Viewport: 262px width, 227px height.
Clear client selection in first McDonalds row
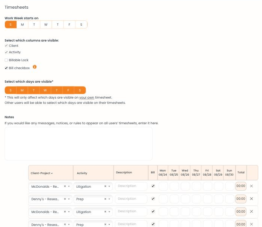pyautogui.click(x=65, y=186)
